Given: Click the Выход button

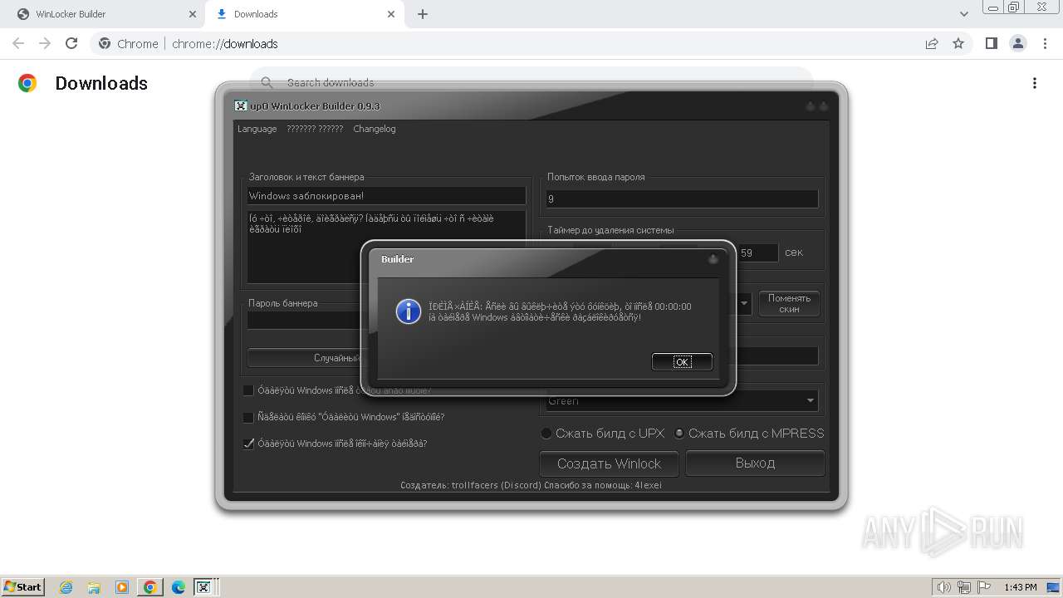Looking at the screenshot, I should (x=755, y=463).
